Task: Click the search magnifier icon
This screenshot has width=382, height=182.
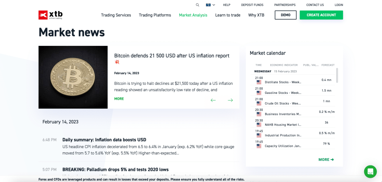Action: point(197,5)
